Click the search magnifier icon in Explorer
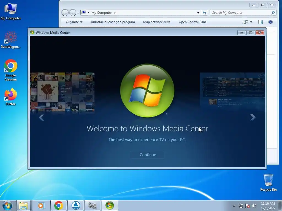The width and height of the screenshot is (282, 211). (273, 13)
